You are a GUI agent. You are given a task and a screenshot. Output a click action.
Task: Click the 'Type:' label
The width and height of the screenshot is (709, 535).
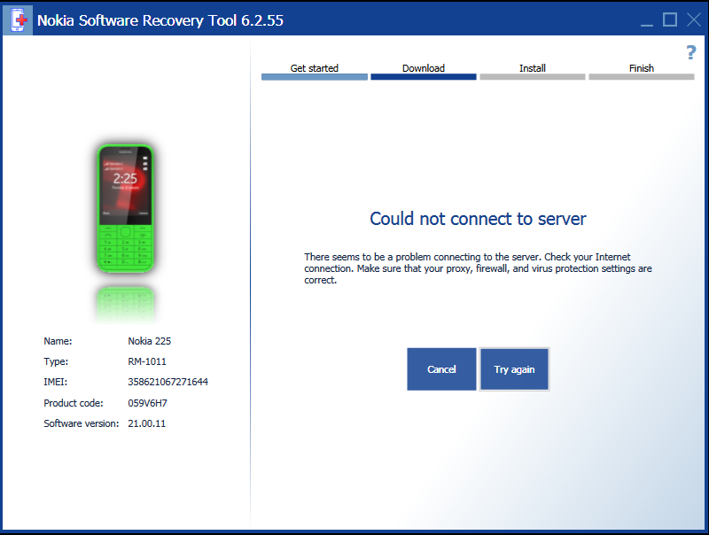click(x=56, y=361)
